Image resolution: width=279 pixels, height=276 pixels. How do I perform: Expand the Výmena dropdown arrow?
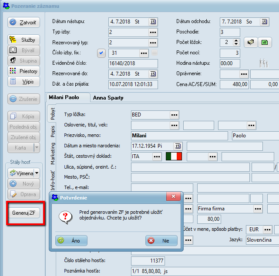tap(37, 173)
